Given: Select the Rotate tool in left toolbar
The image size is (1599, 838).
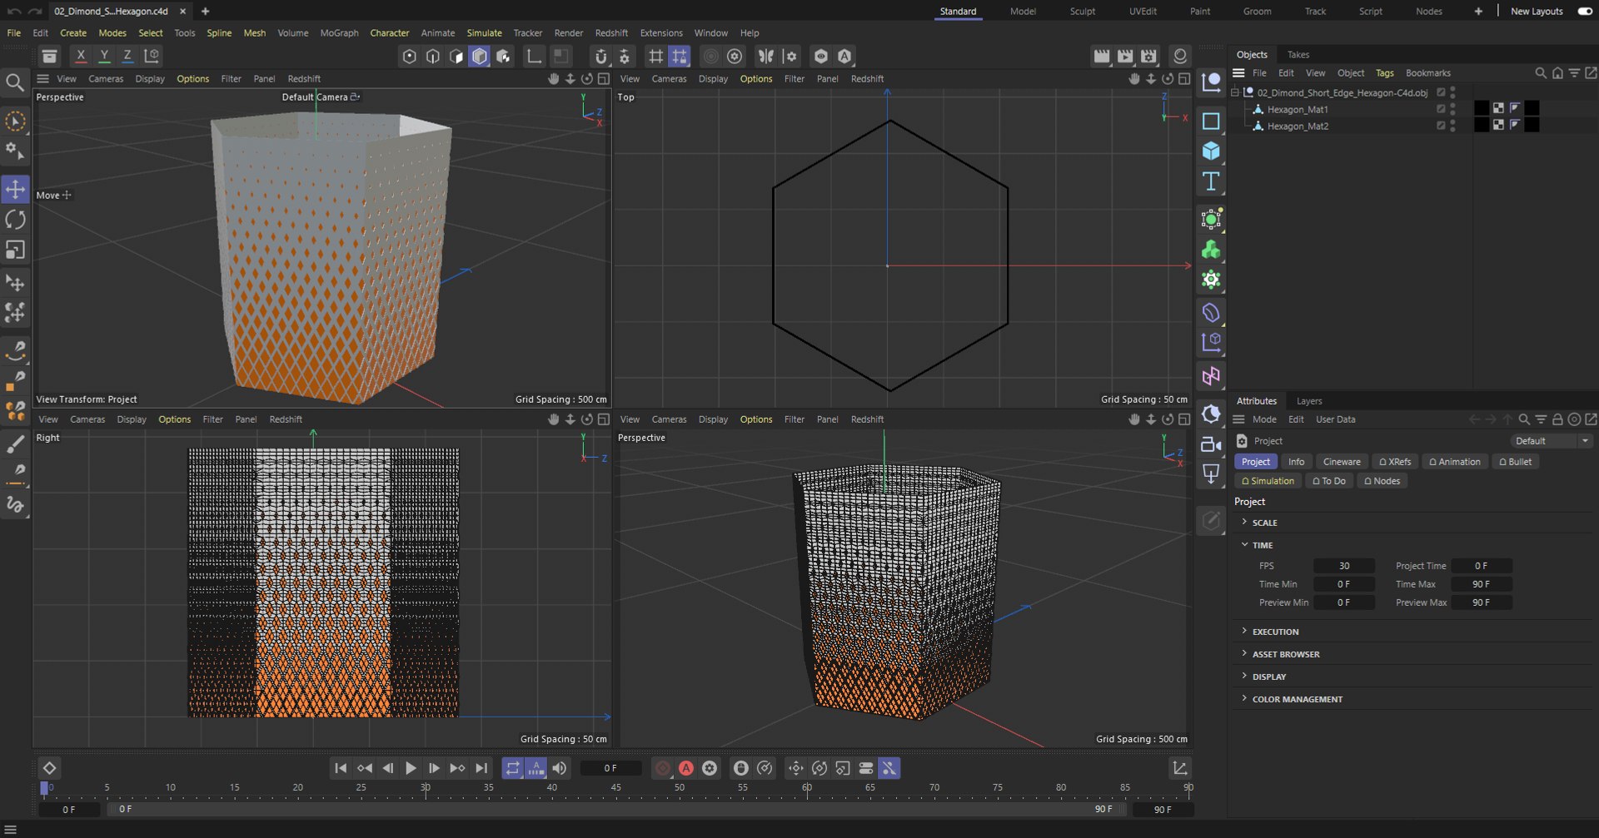Looking at the screenshot, I should tap(15, 220).
